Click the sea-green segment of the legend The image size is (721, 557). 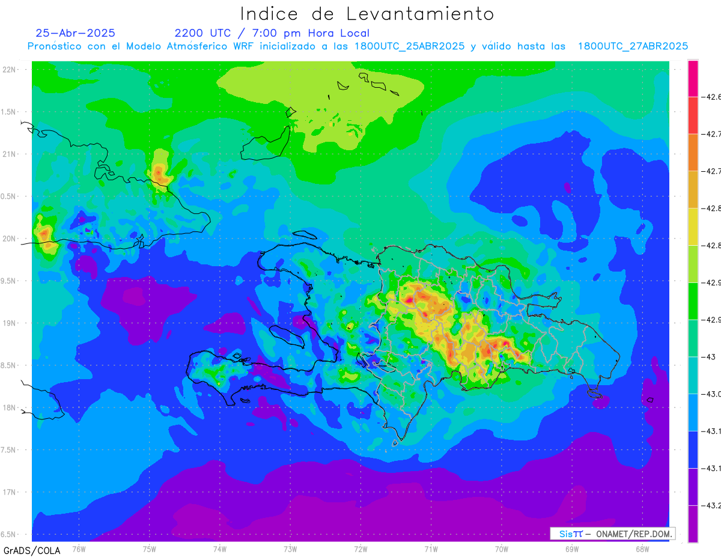pyautogui.click(x=693, y=338)
